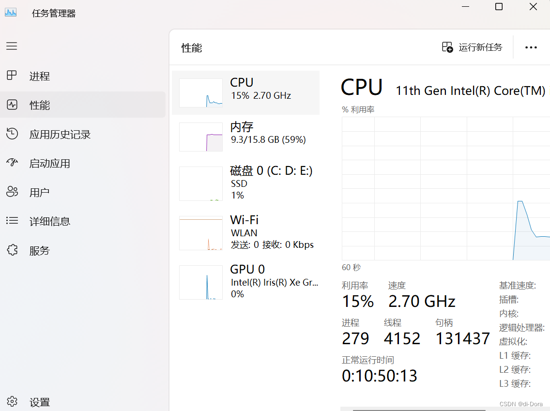The height and width of the screenshot is (411, 550).
Task: Select the GPU 0 performance entry
Action: pos(245,281)
